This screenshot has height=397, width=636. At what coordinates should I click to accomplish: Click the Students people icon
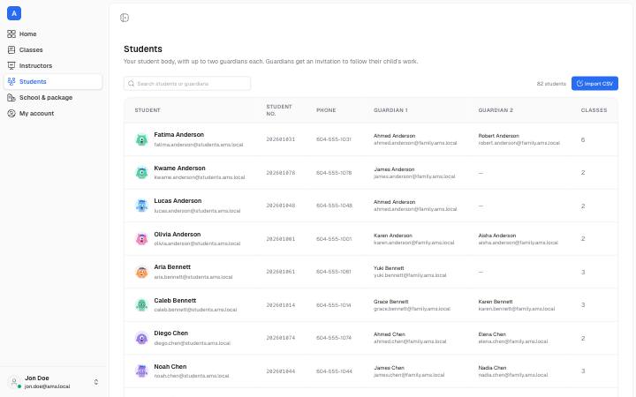click(11, 81)
